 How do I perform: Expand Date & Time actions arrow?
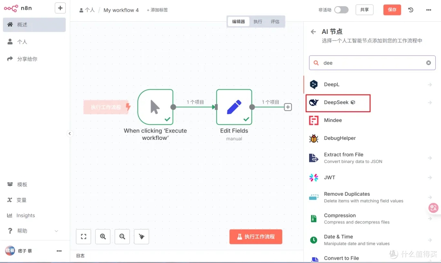point(430,240)
